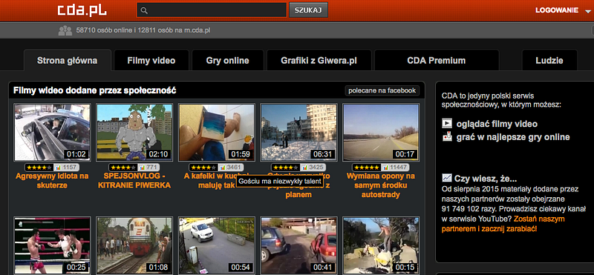
Task: Open the Filmy video tab
Action: click(x=151, y=61)
